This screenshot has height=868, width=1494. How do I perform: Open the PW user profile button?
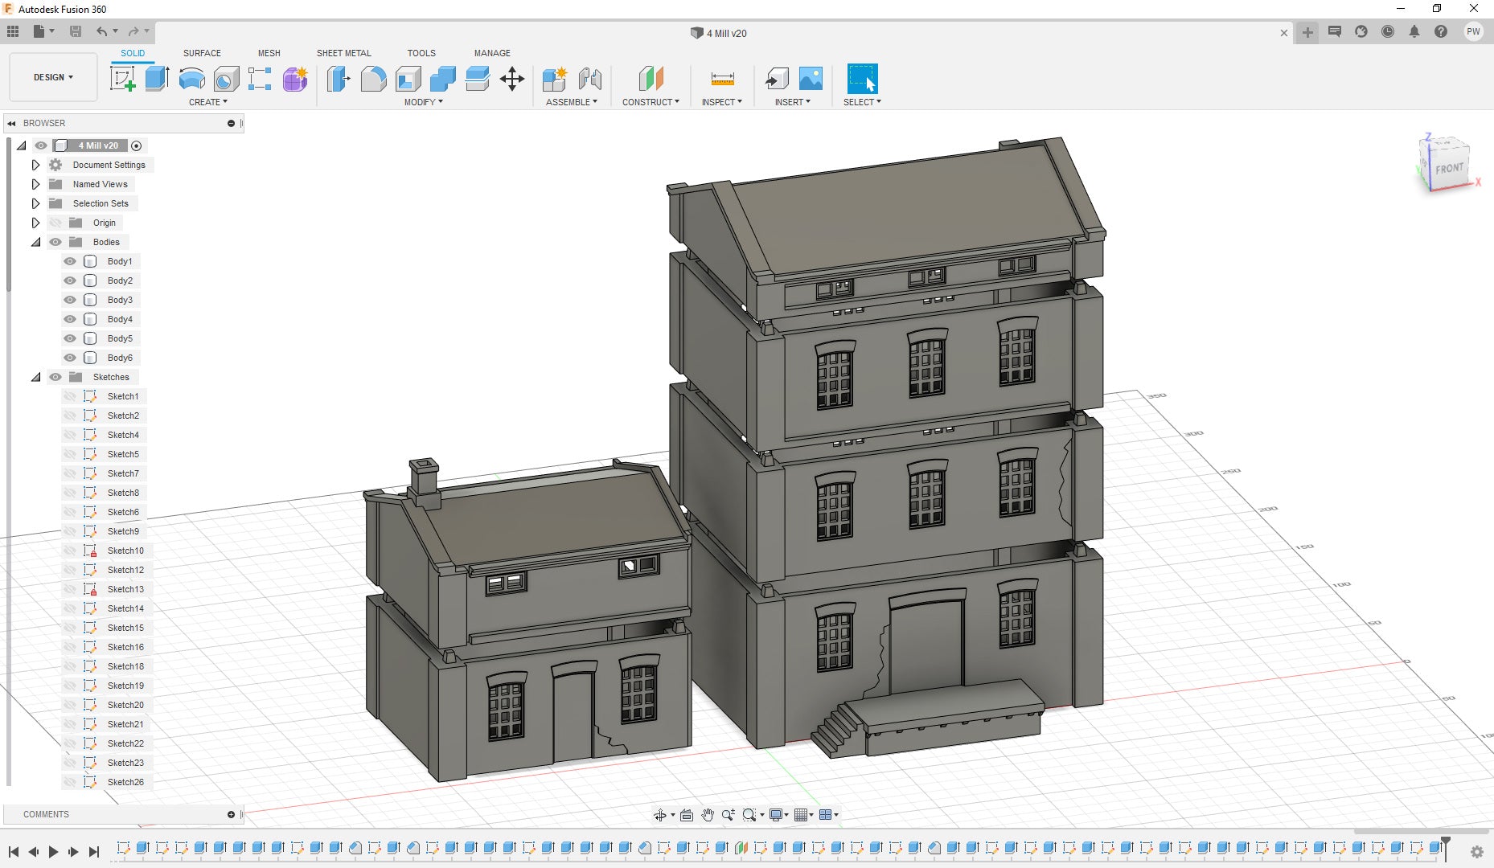tap(1473, 32)
